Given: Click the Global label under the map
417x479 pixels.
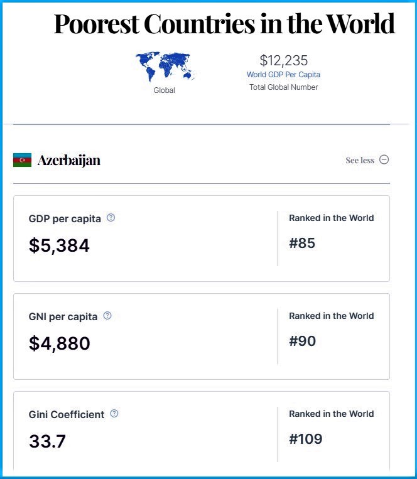Looking at the screenshot, I should [x=164, y=90].
